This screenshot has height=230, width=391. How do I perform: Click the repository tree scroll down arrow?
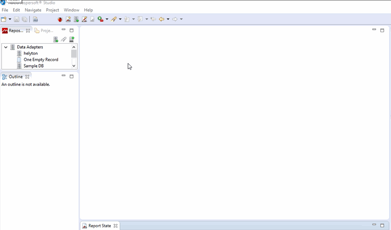coord(74,66)
